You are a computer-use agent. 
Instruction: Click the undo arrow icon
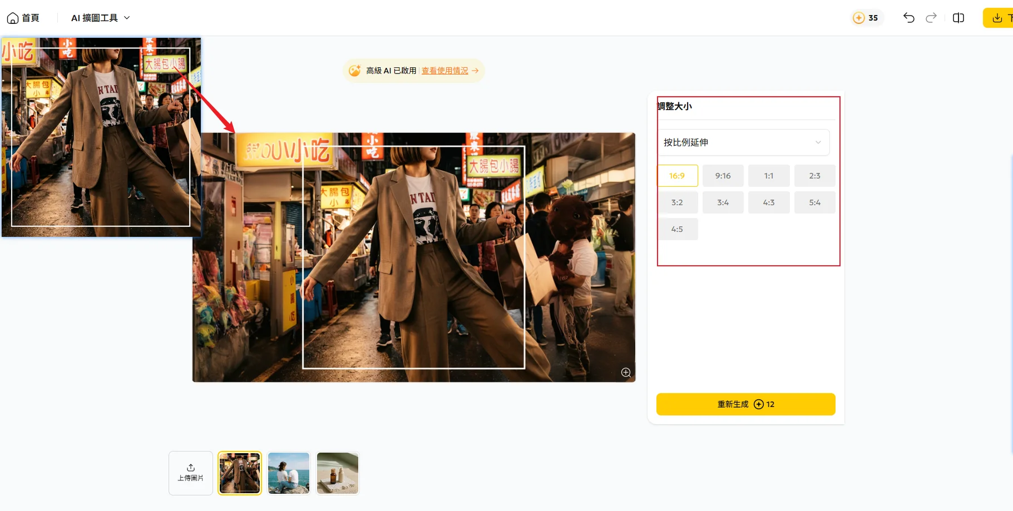[x=908, y=18]
